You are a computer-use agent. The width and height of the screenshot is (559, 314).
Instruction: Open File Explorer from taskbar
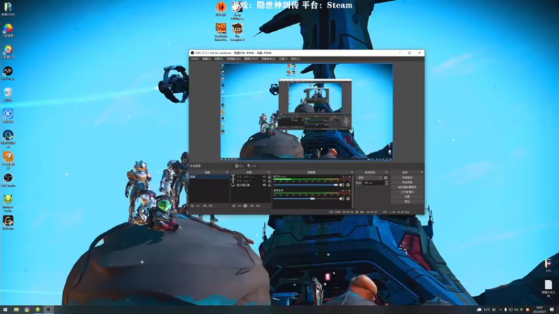pyautogui.click(x=16, y=310)
